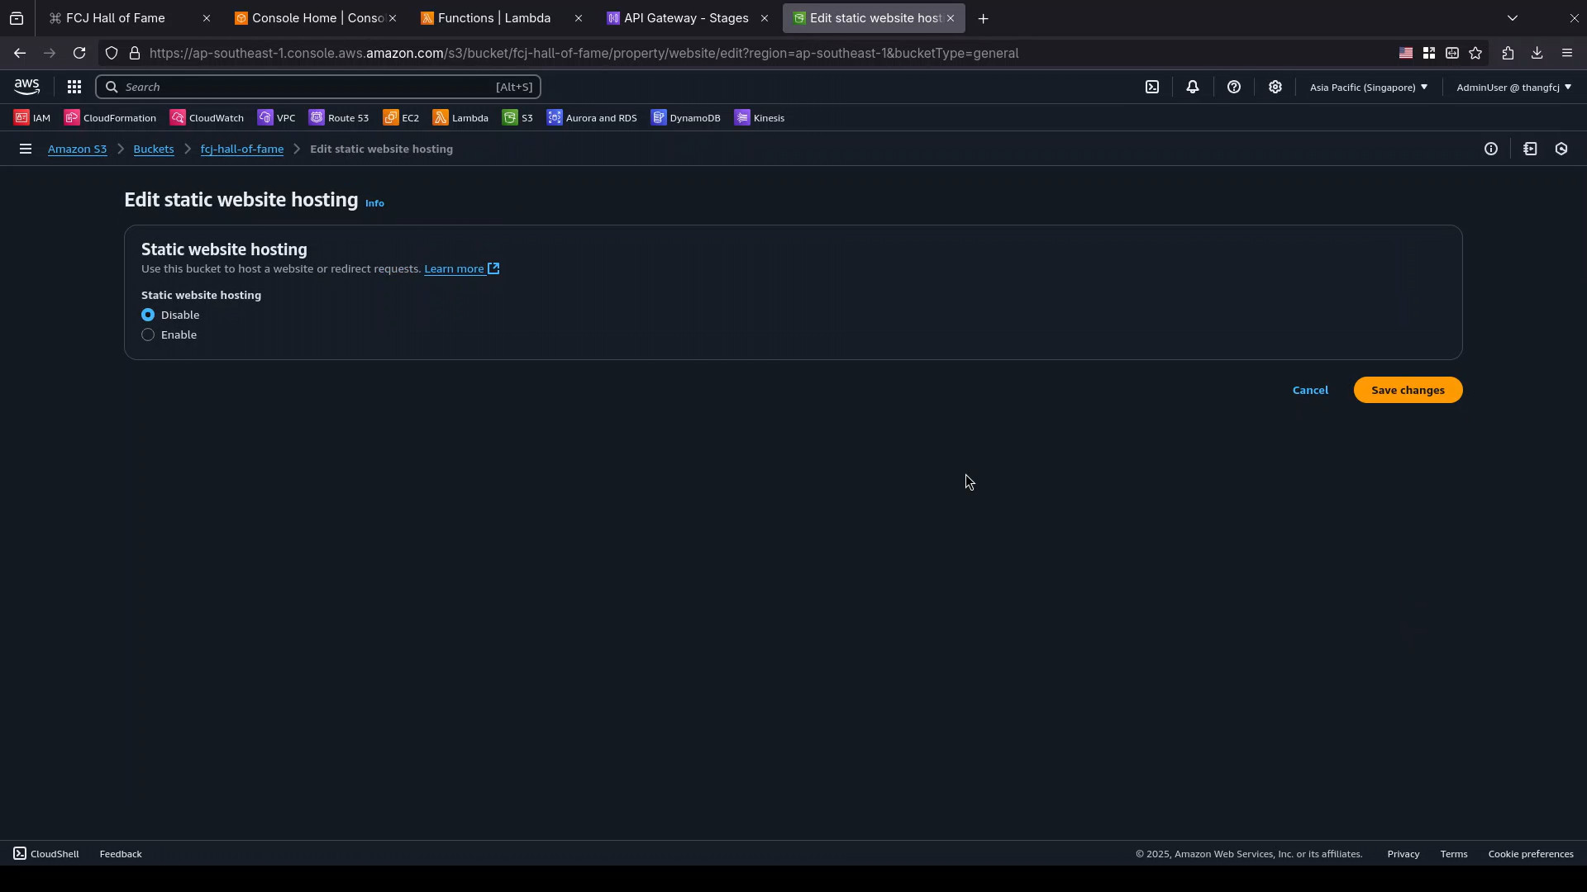This screenshot has height=892, width=1587.
Task: Open Terms link in footer
Action: point(1454,854)
